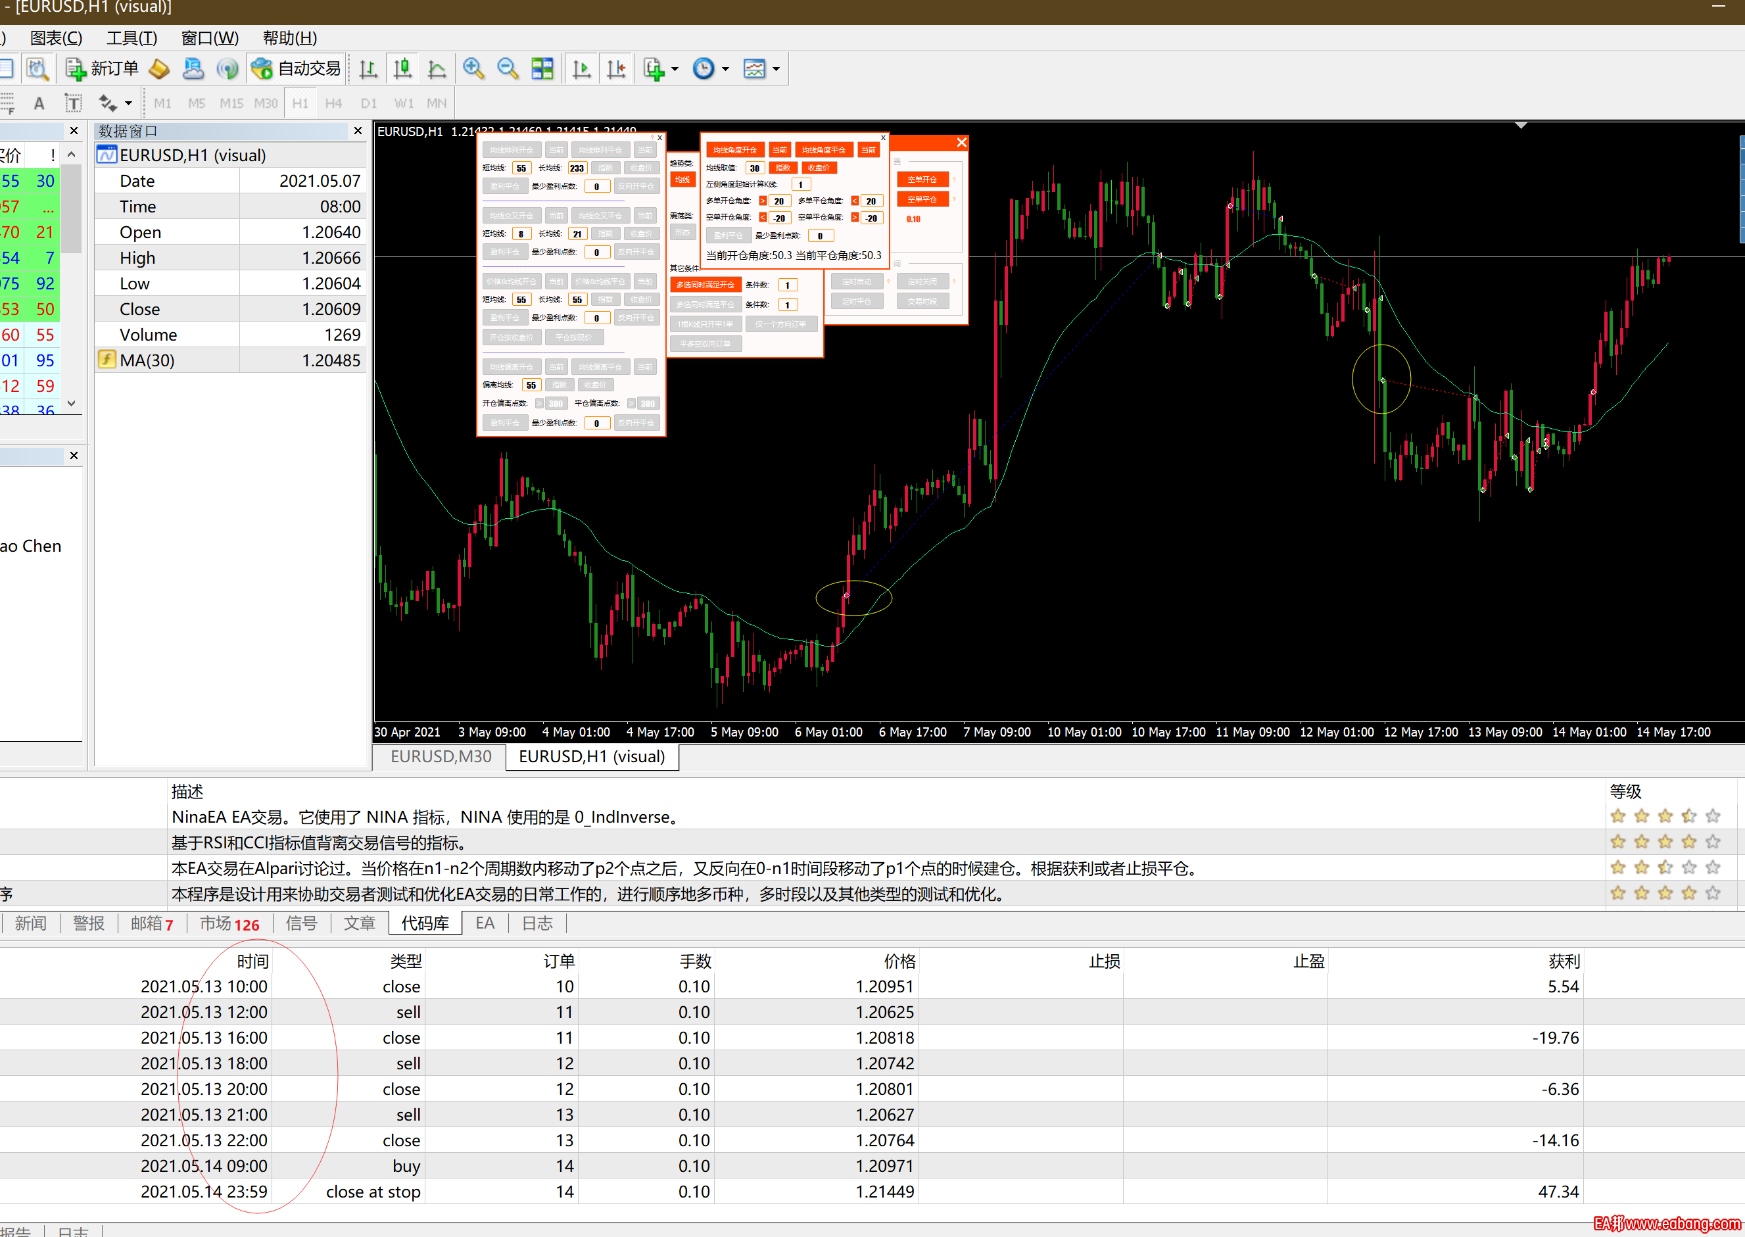This screenshot has width=1745, height=1237.
Task: Open the 帮助(H) menu
Action: 289,37
